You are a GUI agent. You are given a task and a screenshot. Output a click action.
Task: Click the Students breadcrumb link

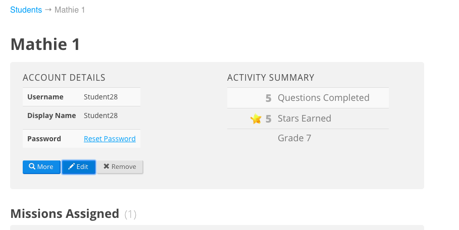click(26, 10)
